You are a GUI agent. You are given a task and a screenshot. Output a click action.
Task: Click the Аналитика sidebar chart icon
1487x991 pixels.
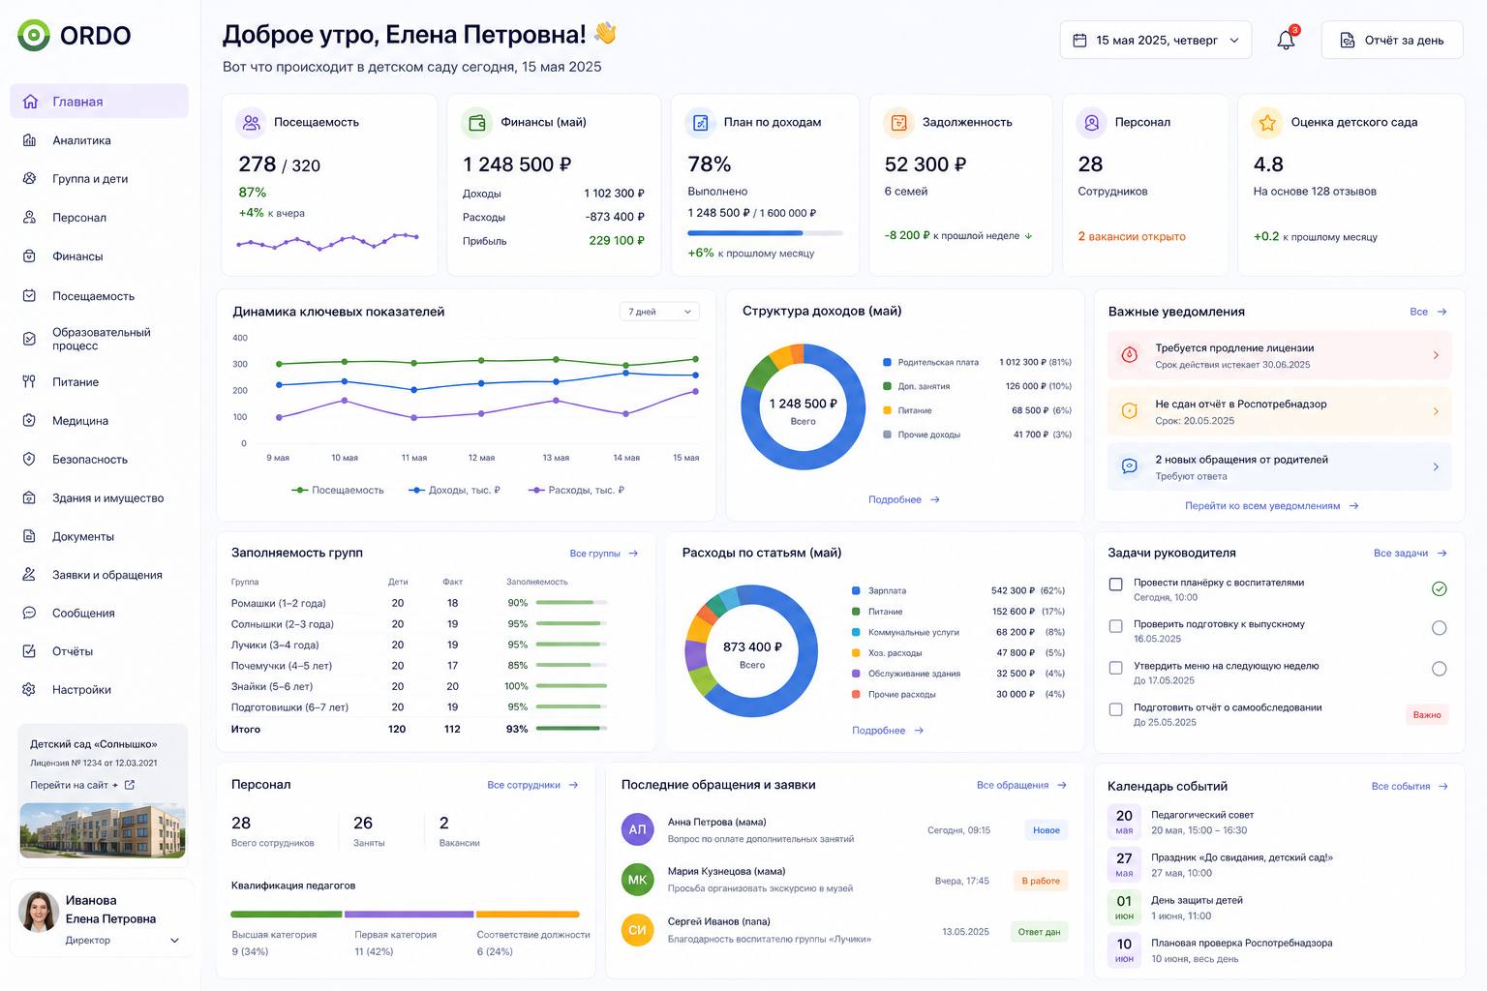(x=29, y=140)
